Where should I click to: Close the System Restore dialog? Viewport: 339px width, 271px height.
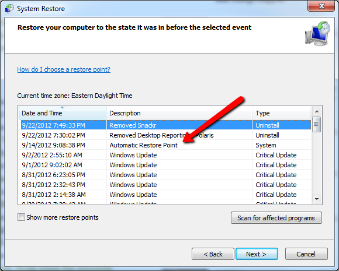tap(321, 6)
